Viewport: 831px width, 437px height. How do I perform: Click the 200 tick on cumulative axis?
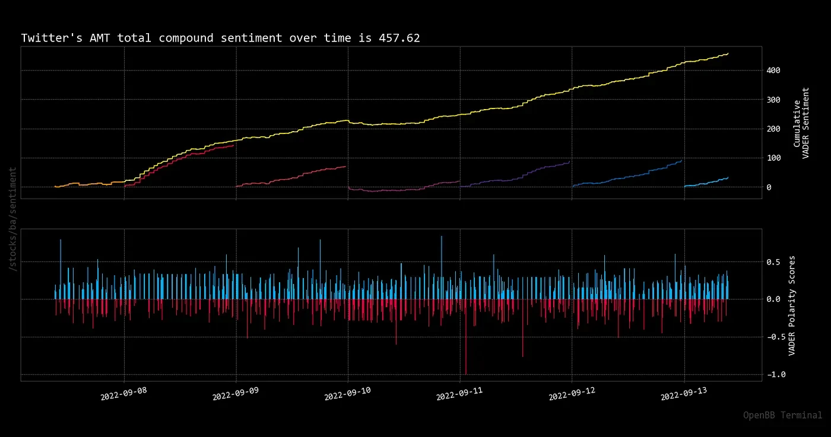click(x=773, y=129)
